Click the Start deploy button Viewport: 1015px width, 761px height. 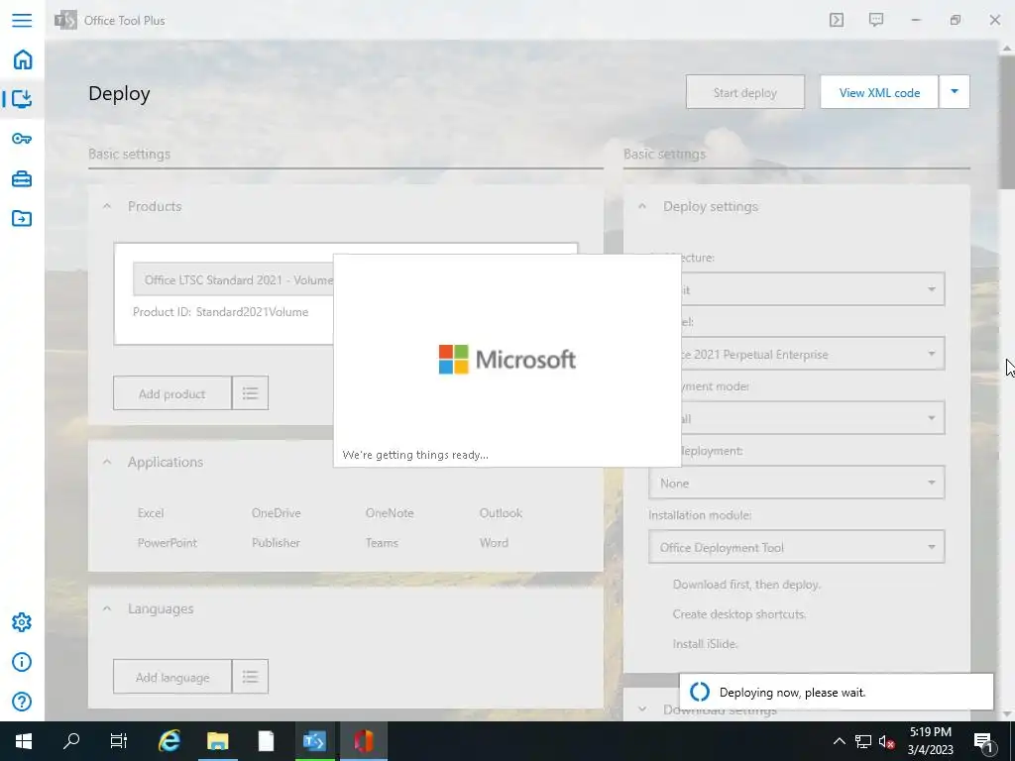pos(745,92)
